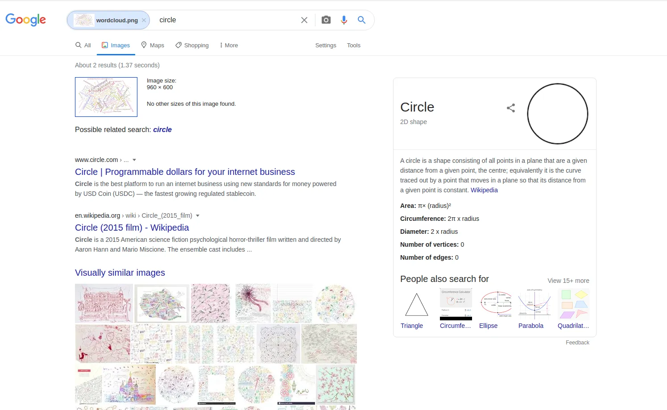Image resolution: width=667 pixels, height=410 pixels.
Task: Open the Visually similar images heading link
Action: tap(120, 273)
